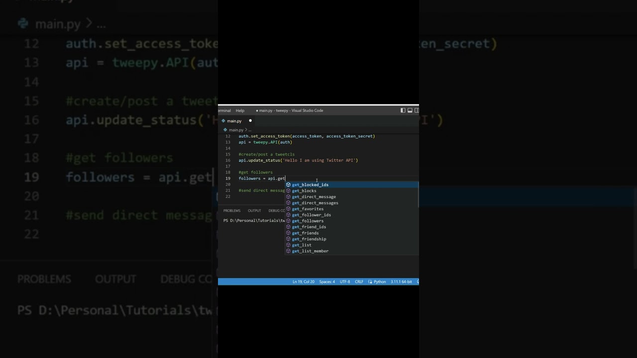Change end of line sequence CRLF

click(359, 281)
